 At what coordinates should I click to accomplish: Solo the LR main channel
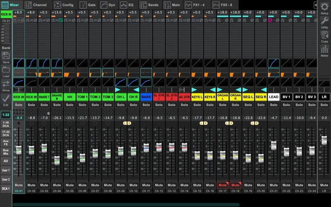pos(324,105)
